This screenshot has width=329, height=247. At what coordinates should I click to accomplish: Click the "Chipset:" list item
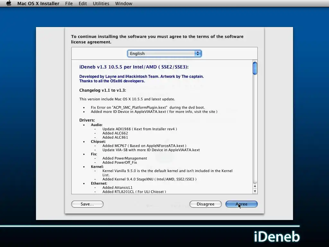(98, 142)
